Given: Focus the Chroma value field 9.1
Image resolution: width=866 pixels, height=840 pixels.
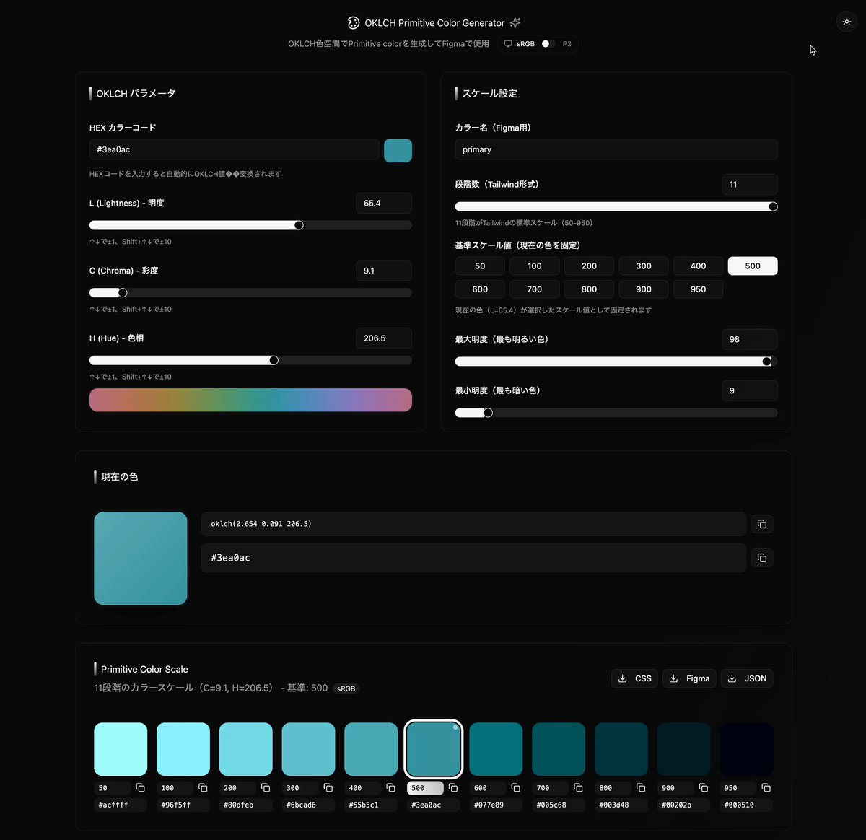Looking at the screenshot, I should (384, 271).
